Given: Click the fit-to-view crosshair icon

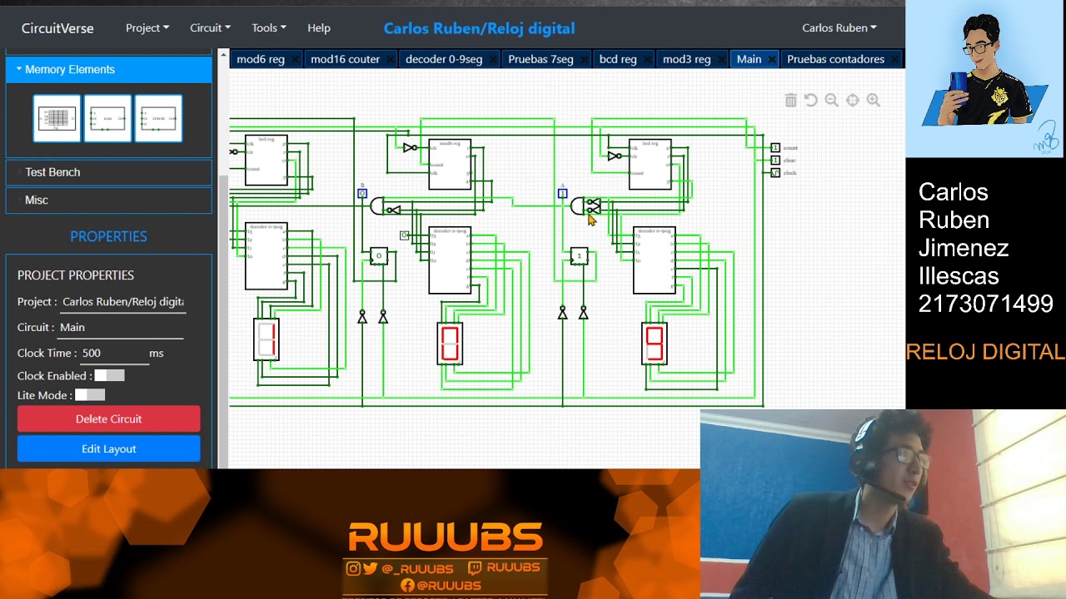Looking at the screenshot, I should [853, 100].
